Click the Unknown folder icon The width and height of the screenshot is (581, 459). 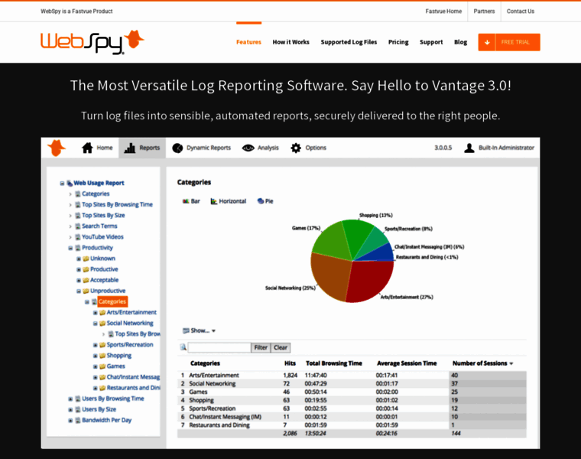coord(86,259)
